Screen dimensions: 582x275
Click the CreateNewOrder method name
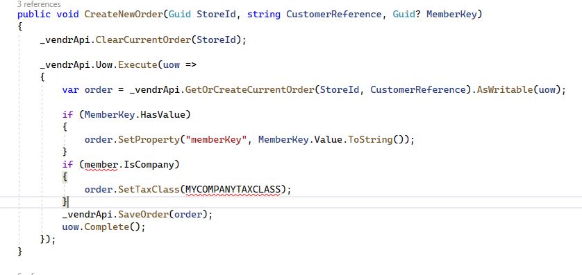tap(124, 15)
